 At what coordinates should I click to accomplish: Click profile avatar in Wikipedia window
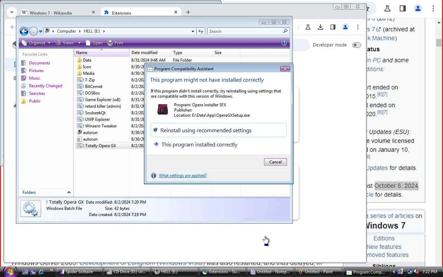click(418, 9)
